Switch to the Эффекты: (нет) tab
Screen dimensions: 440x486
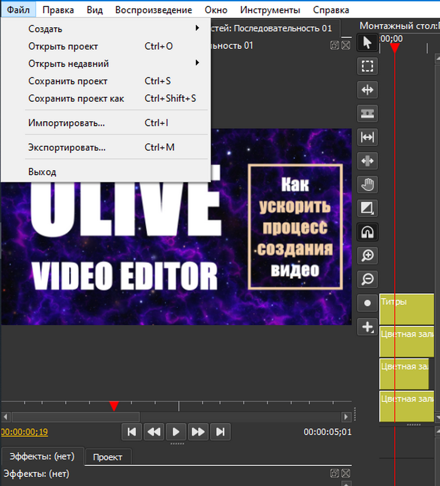click(x=42, y=456)
